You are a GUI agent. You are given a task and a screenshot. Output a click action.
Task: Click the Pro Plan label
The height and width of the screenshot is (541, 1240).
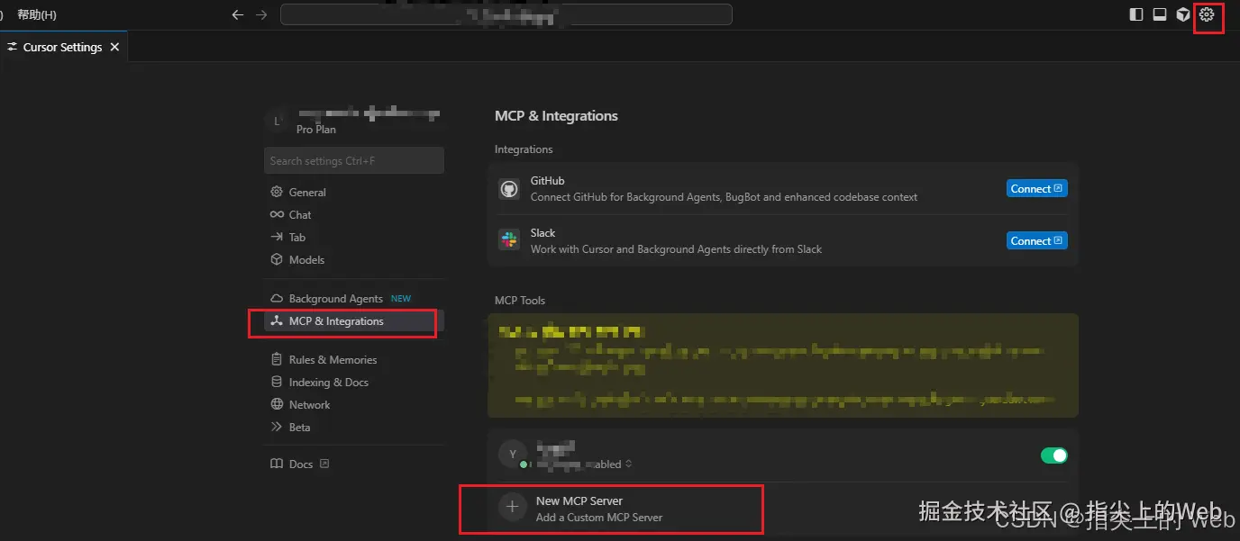coord(316,130)
